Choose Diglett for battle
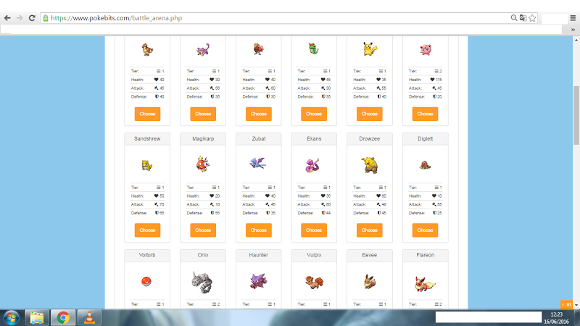Viewport: 580px width, 326px height. click(425, 230)
